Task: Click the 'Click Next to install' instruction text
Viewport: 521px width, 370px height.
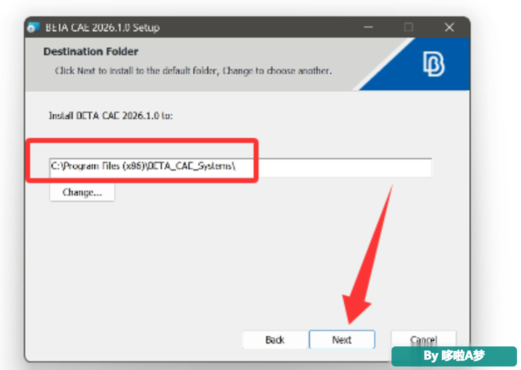Action: (193, 71)
